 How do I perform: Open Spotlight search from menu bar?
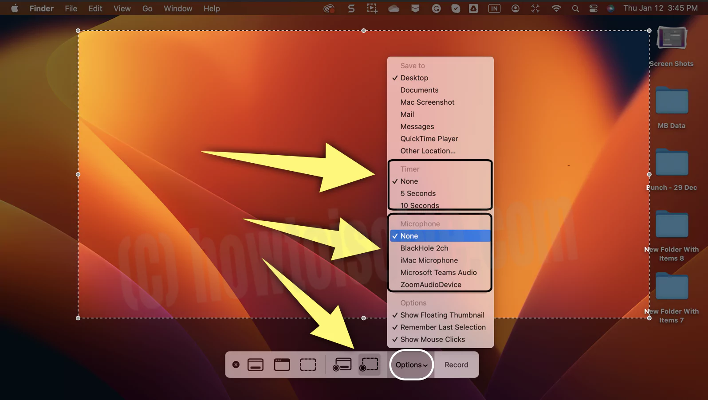tap(575, 8)
